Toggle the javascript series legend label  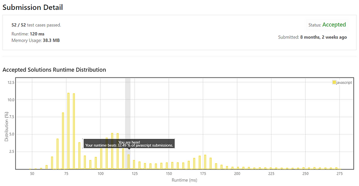pyautogui.click(x=344, y=82)
